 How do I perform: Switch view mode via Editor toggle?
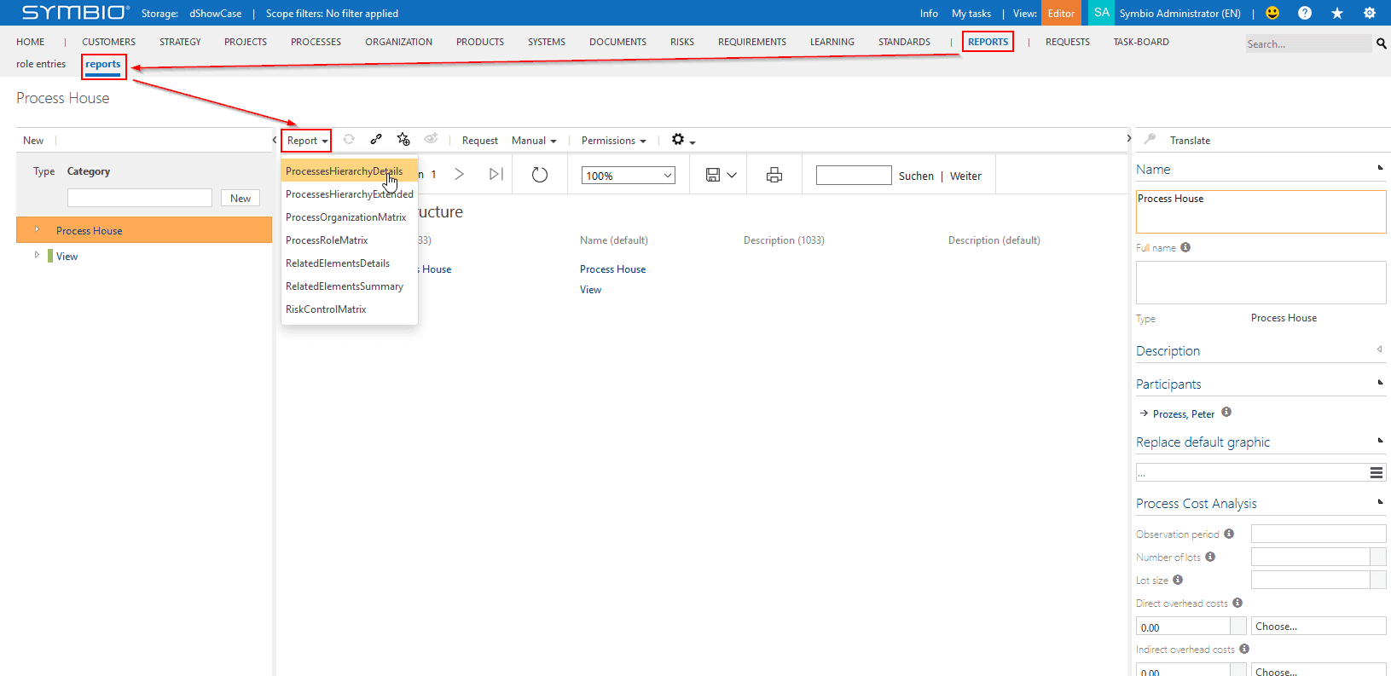click(1060, 13)
